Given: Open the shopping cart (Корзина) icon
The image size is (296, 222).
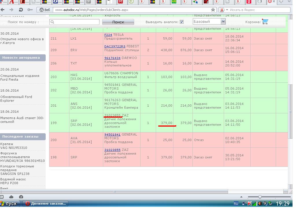Looking at the screenshot, I should click(265, 22).
